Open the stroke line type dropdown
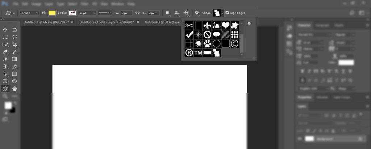 [x=105, y=13]
